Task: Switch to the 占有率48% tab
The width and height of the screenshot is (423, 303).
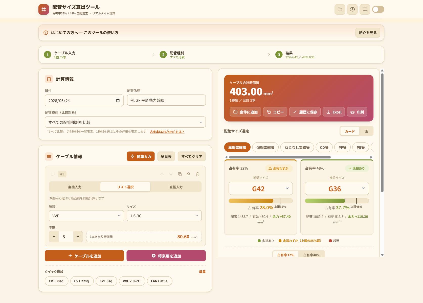Action: click(312, 255)
